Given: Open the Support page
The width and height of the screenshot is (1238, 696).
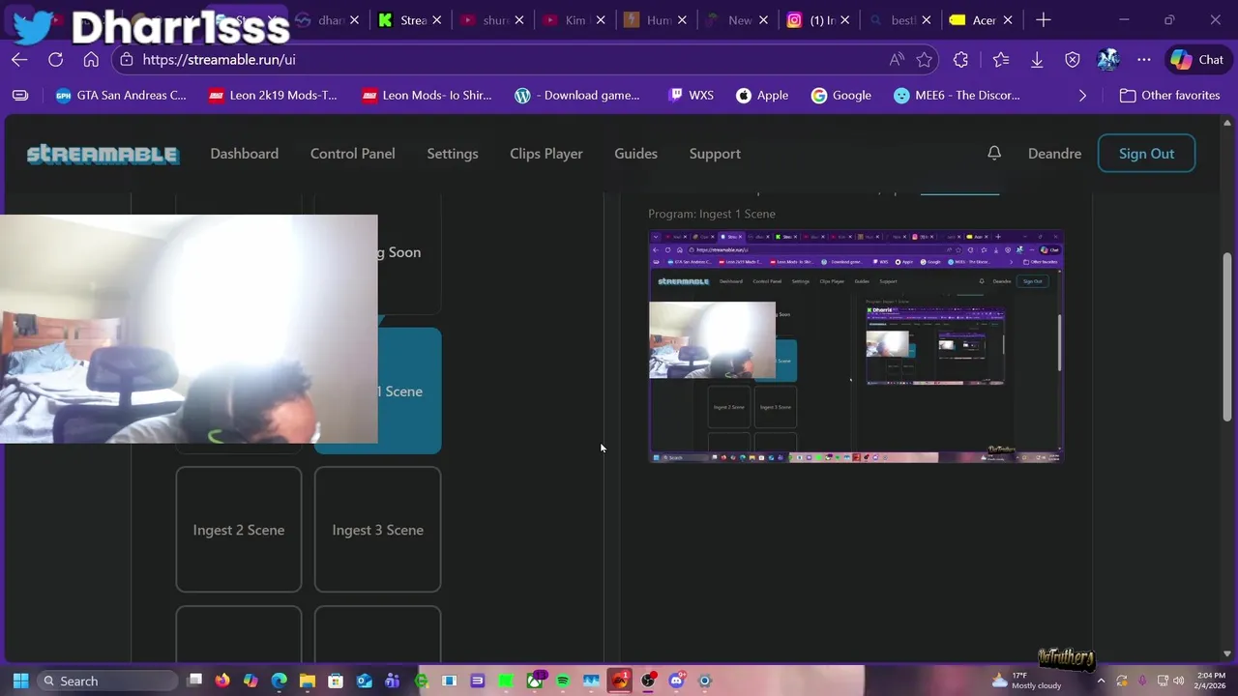Looking at the screenshot, I should (715, 154).
